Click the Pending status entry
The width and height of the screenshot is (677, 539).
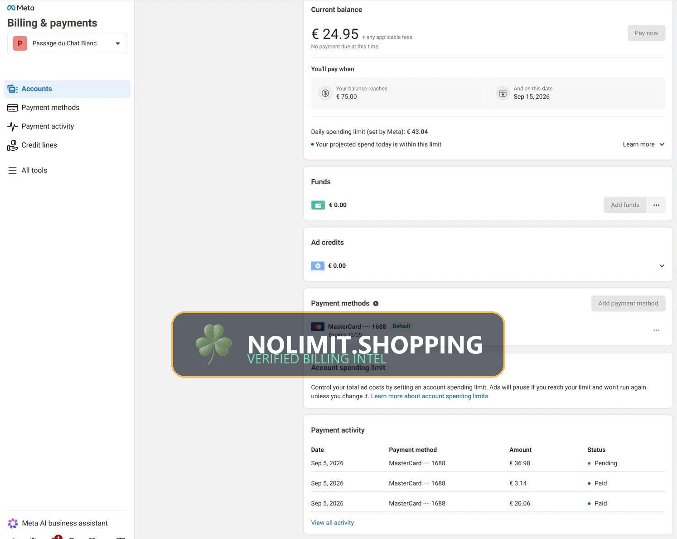pos(602,463)
